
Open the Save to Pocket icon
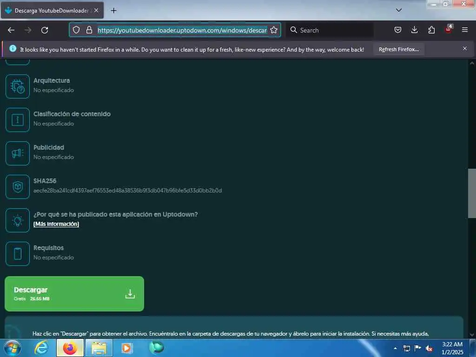(x=398, y=30)
